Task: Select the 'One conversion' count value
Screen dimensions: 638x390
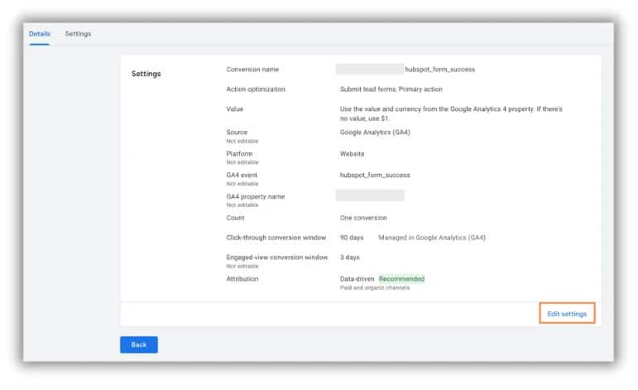Action: [x=363, y=218]
